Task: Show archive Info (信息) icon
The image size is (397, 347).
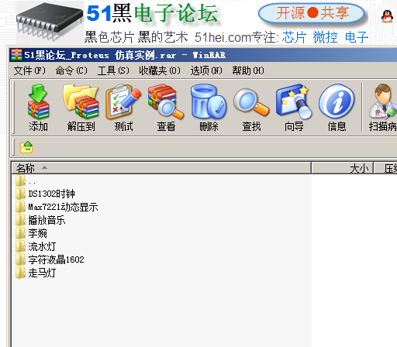Action: [x=337, y=101]
